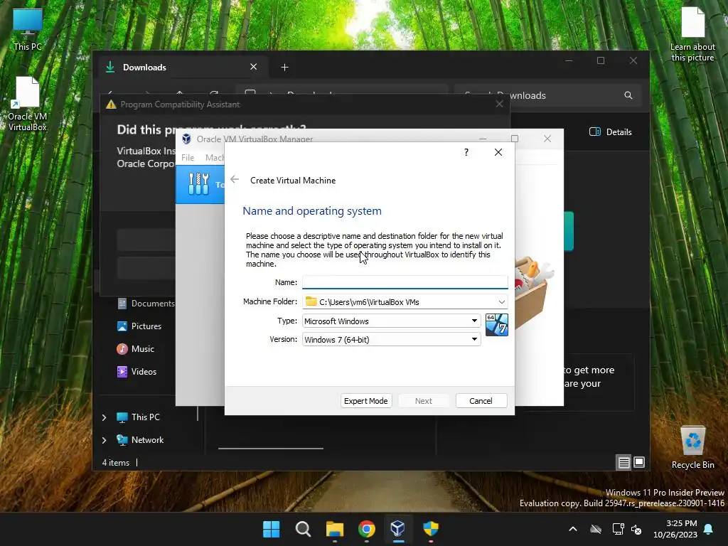
Task: Click the VirtualBox taskbar icon
Action: pos(398,529)
